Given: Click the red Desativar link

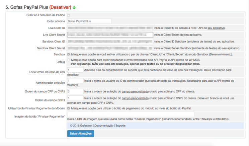Looking at the screenshot, I should tap(60, 7).
